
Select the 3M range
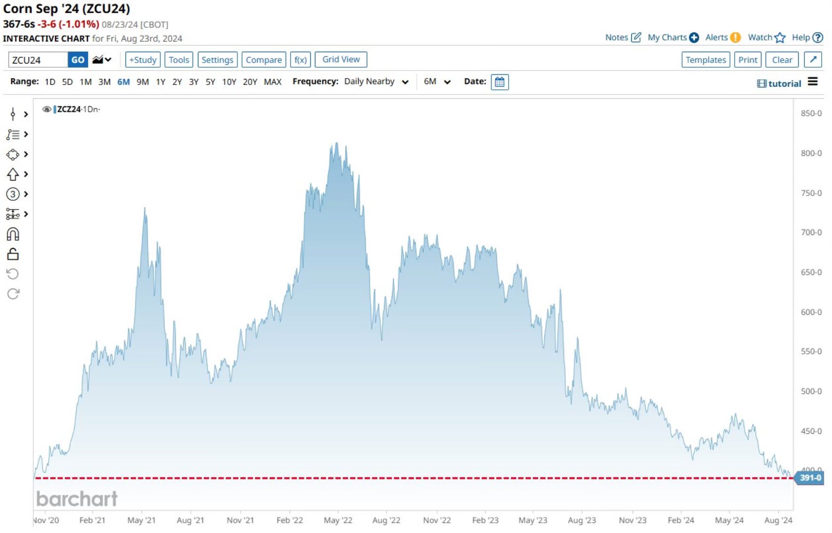[104, 82]
